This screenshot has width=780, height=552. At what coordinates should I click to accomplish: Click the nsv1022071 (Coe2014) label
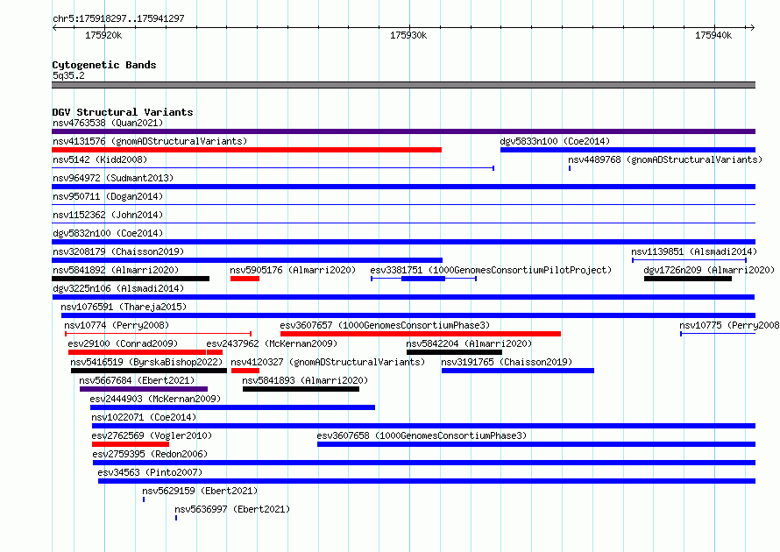coord(144,417)
